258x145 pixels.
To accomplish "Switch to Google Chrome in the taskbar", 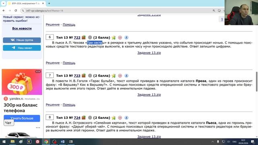I will pyautogui.click(x=46, y=142).
